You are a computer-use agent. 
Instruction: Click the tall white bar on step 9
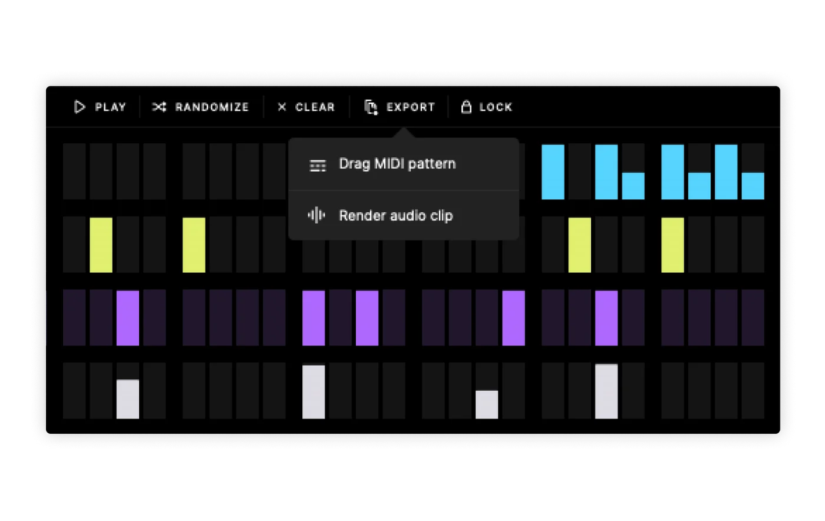click(314, 392)
